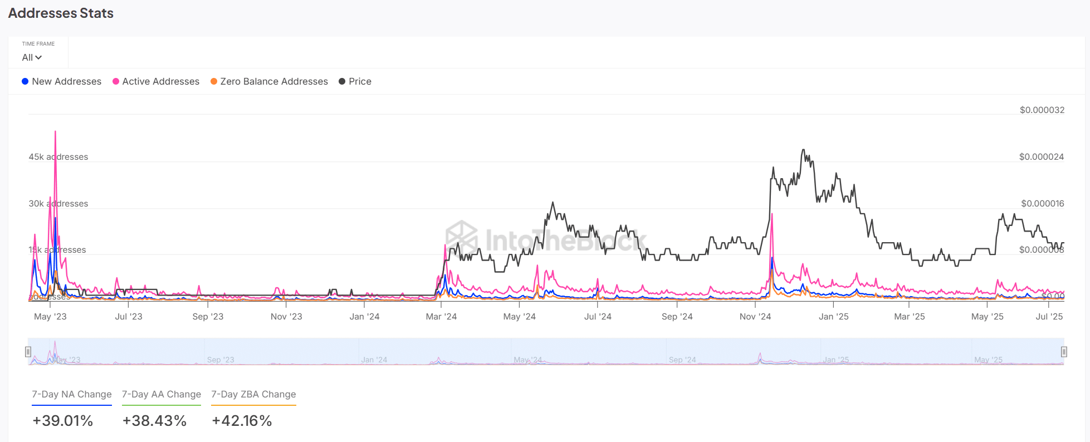Toggle Active Addresses legend series
The image size is (1090, 442).
pos(156,81)
